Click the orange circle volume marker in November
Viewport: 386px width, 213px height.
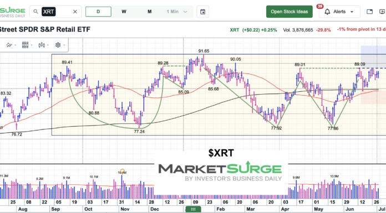click(123, 171)
